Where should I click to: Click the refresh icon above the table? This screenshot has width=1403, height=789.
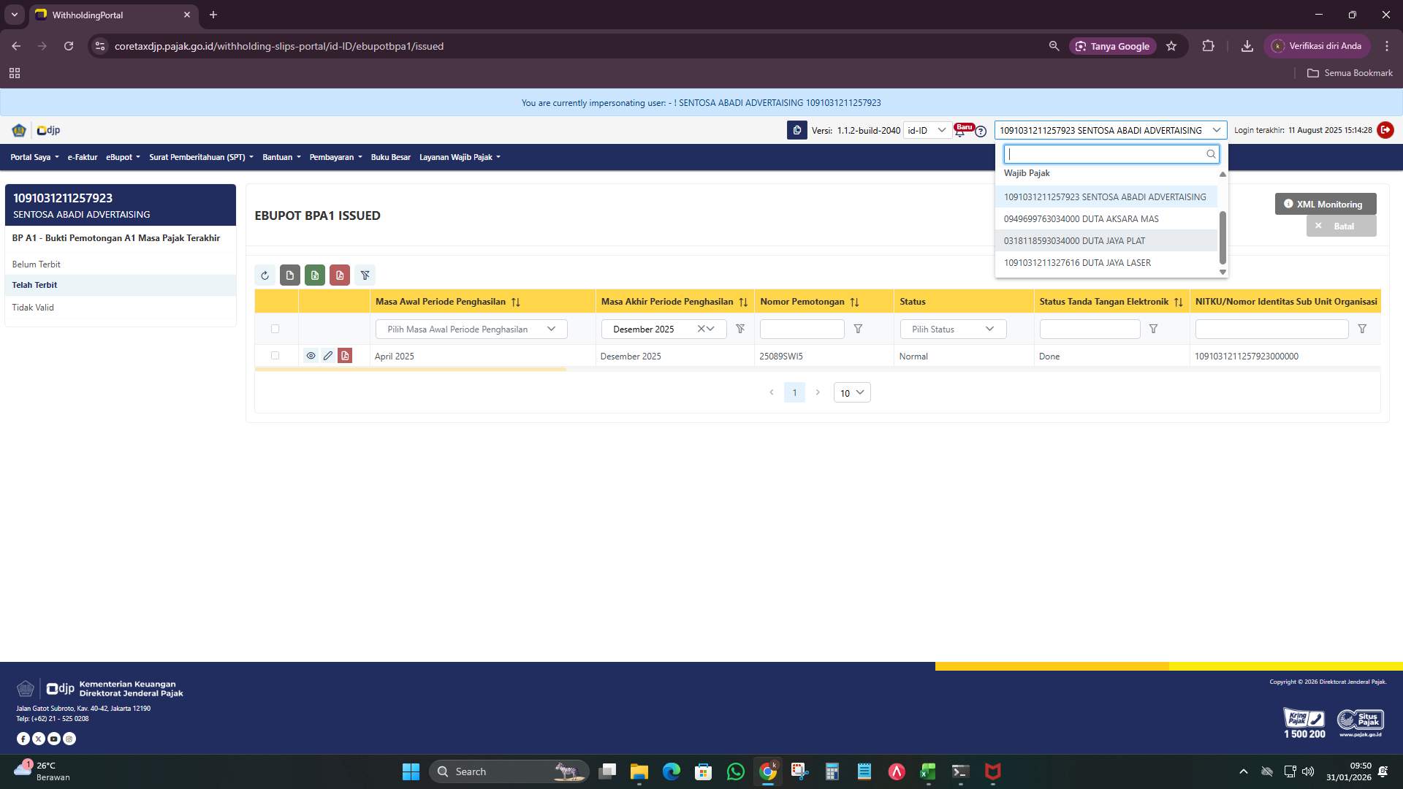[265, 275]
